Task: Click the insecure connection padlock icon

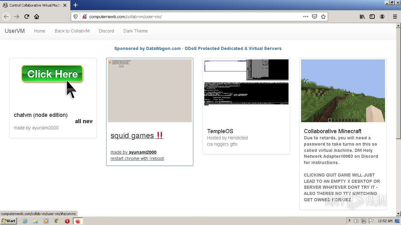Action: [x=84, y=17]
